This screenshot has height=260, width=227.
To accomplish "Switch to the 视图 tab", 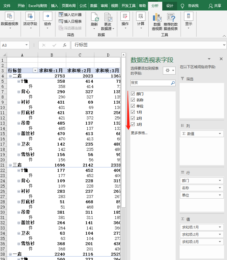I will point(115,6).
